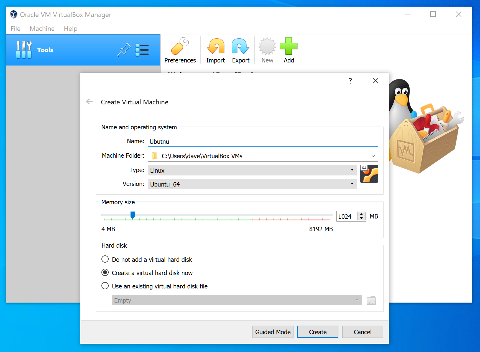The width and height of the screenshot is (480, 352).
Task: Select Create a virtual hard disk now
Action: point(147,273)
